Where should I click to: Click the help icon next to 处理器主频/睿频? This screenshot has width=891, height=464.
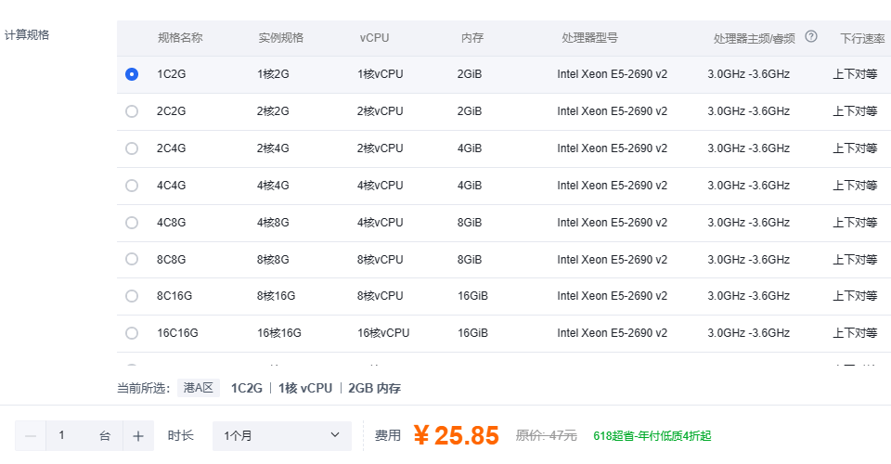pyautogui.click(x=811, y=37)
